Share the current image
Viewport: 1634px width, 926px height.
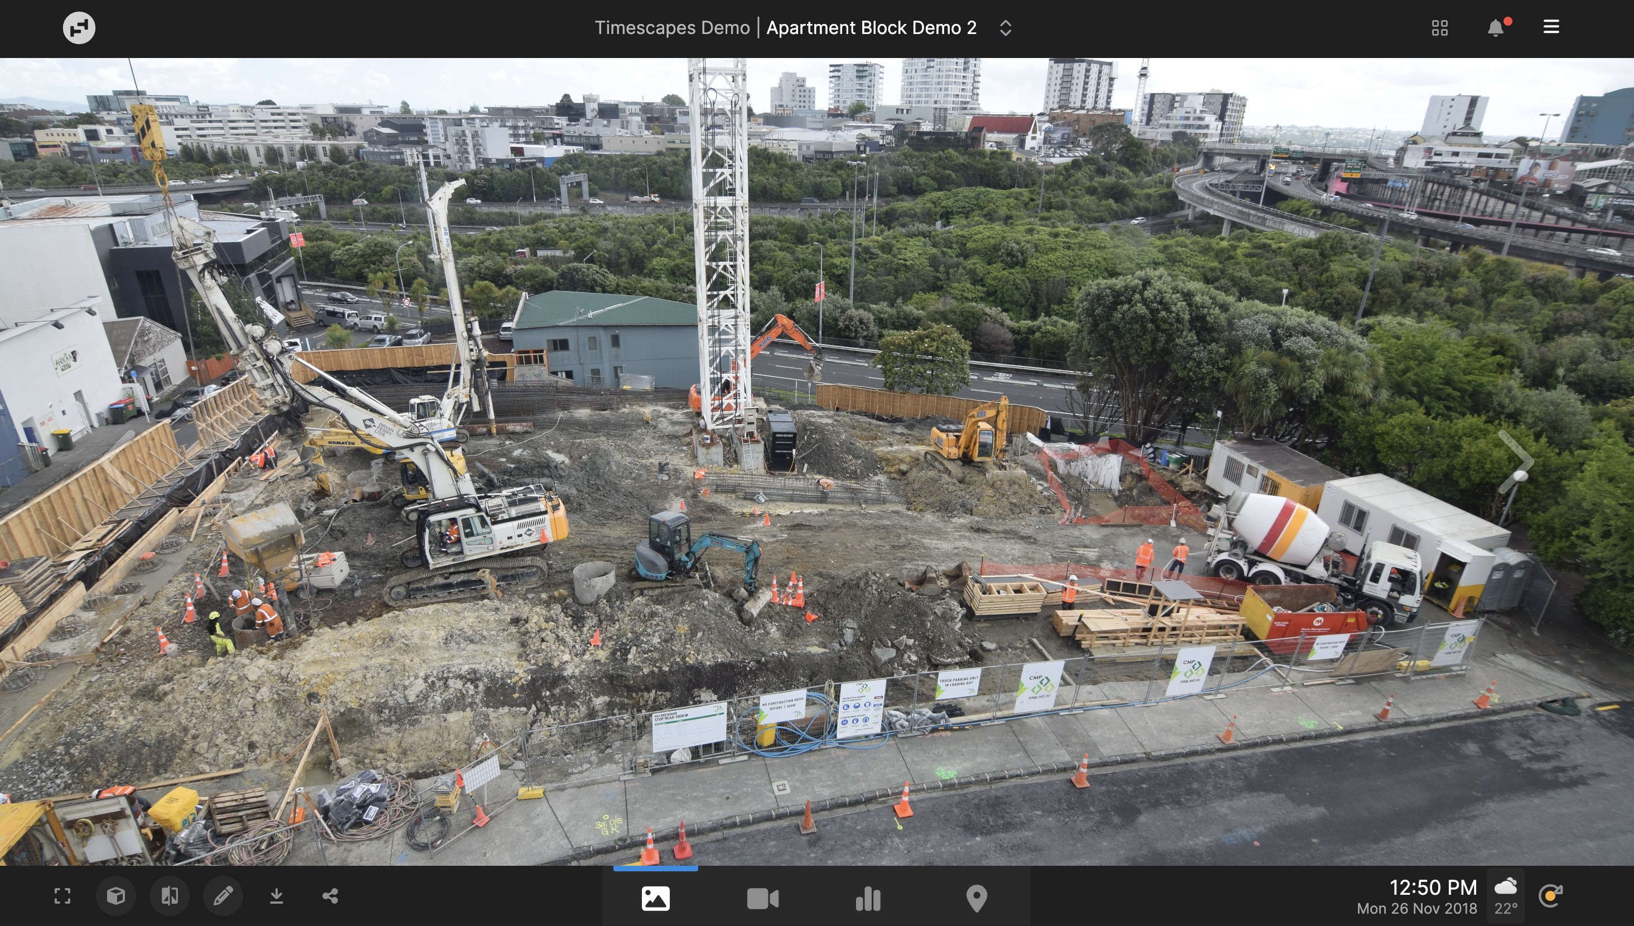pyautogui.click(x=330, y=896)
